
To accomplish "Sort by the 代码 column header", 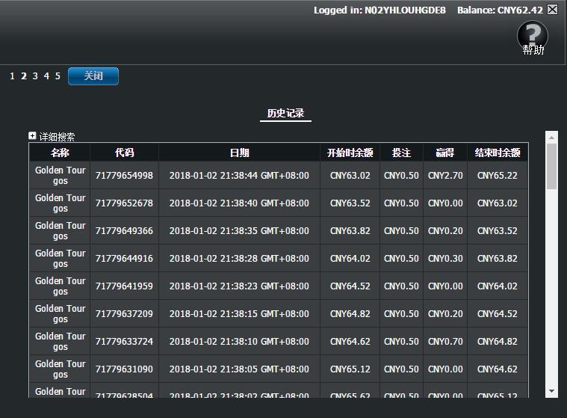I will (x=124, y=153).
